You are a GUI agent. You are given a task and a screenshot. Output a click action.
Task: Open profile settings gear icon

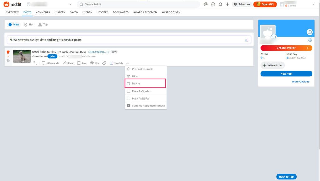[x=310, y=40]
